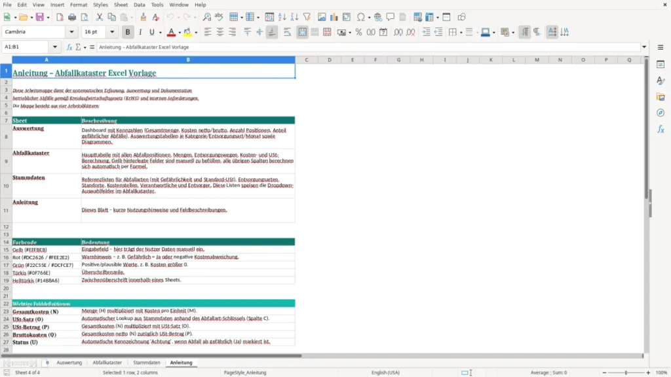Click the formula input line field
This screenshot has width=671, height=377.
[x=368, y=47]
